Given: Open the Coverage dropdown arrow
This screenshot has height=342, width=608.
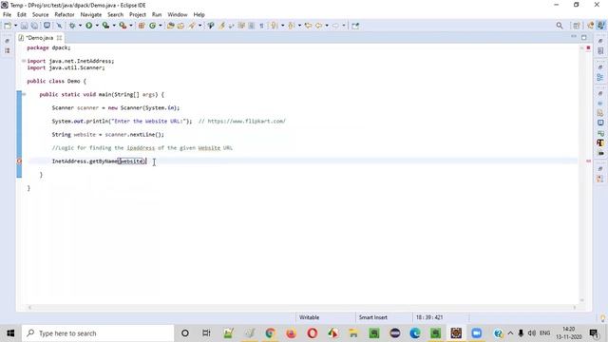Looking at the screenshot, I should (x=114, y=26).
